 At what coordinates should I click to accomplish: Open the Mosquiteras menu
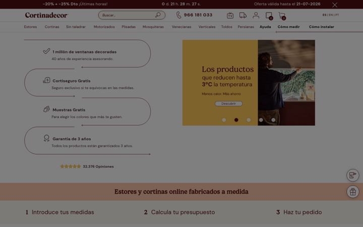[x=153, y=27]
